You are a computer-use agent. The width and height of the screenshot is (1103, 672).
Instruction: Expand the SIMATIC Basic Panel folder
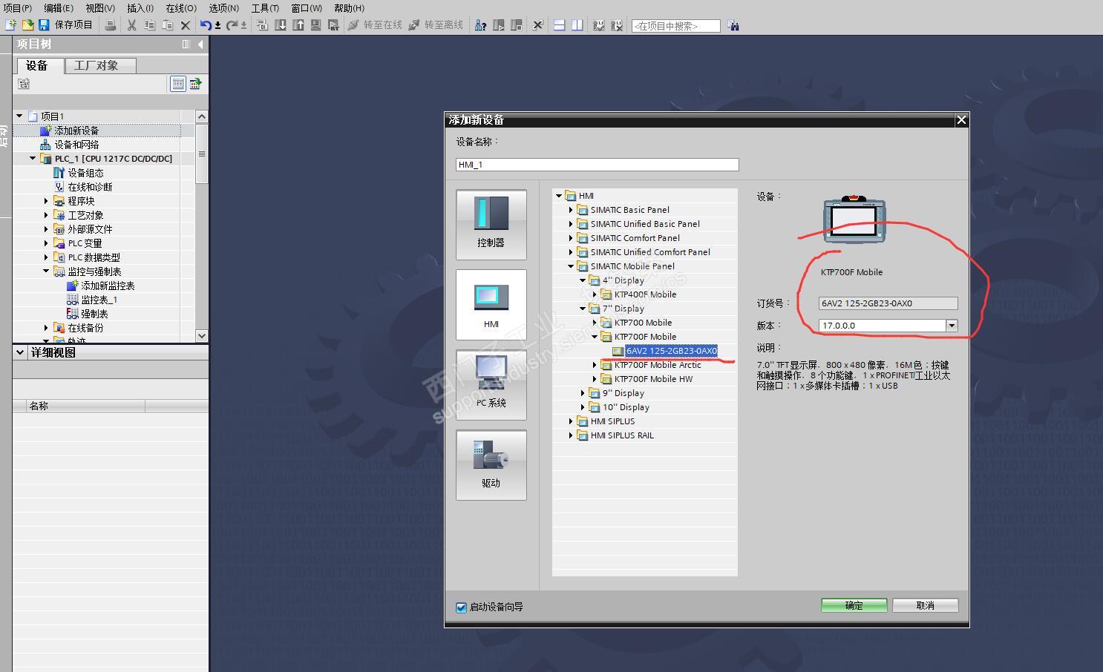(x=571, y=210)
